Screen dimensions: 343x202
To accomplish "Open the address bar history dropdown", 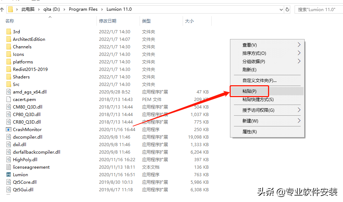I will tap(281, 10).
